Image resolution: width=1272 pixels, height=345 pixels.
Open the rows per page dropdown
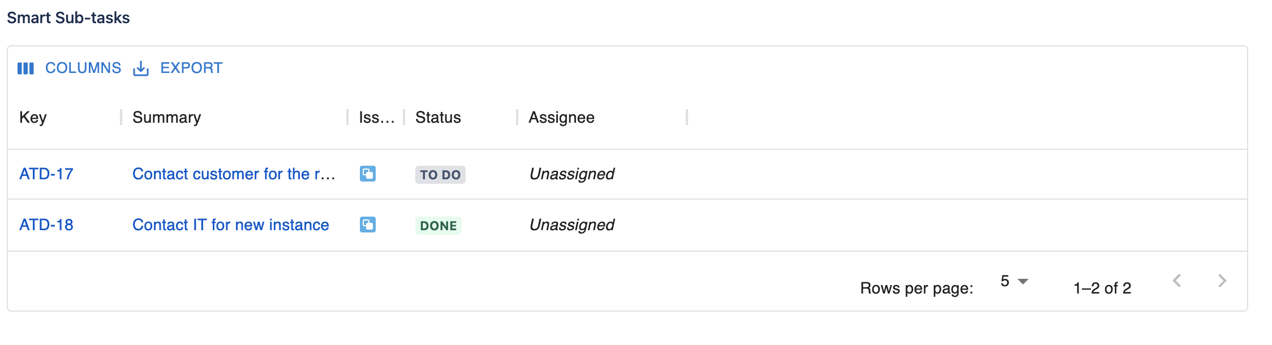pyautogui.click(x=1014, y=281)
